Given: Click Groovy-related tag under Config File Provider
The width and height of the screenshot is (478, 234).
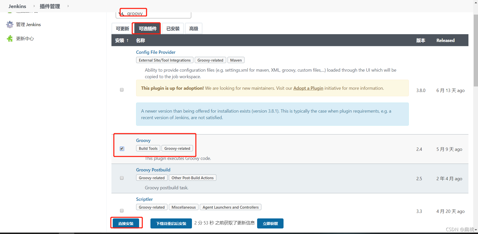Looking at the screenshot, I should (210, 60).
